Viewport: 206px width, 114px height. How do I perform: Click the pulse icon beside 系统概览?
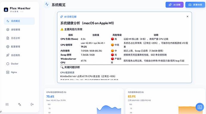8,21
